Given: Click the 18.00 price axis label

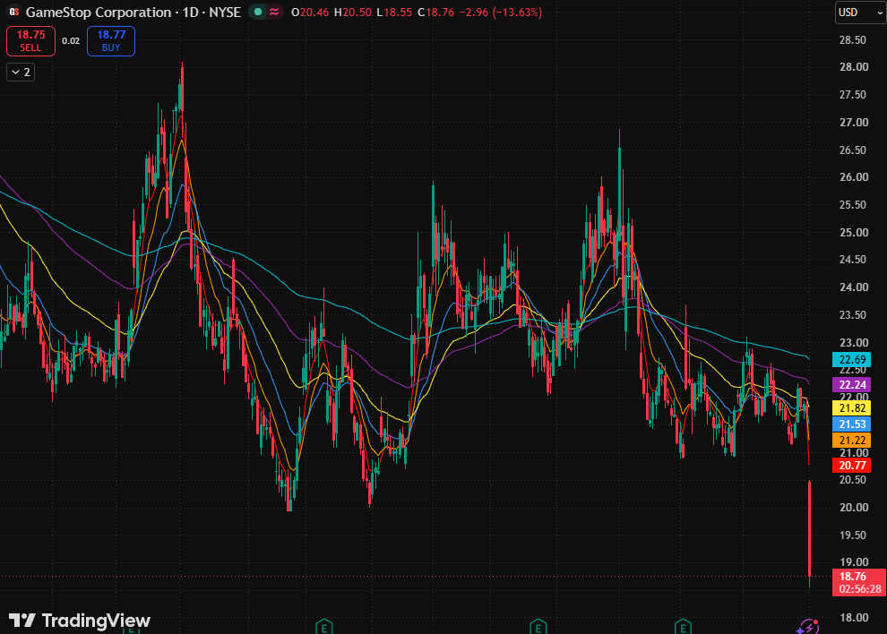Looking at the screenshot, I should click(854, 618).
